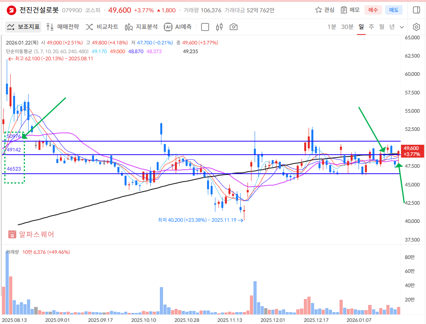Expand the timeframe dropdown chevron
The width and height of the screenshot is (426, 324).
coord(402,27)
